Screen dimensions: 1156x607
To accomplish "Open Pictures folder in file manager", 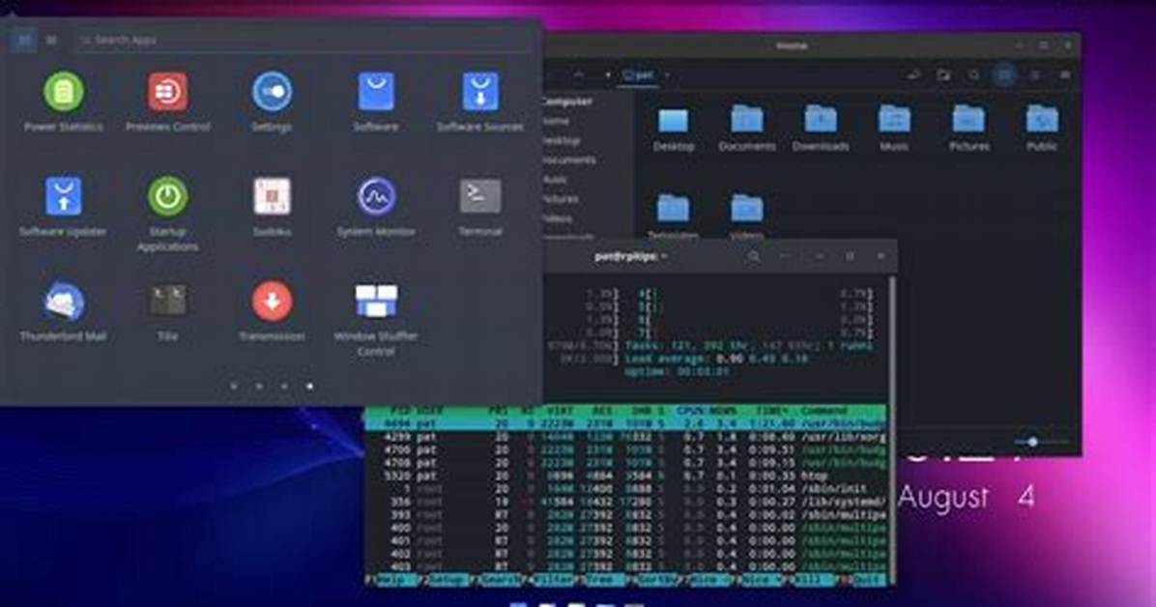I will tap(968, 127).
